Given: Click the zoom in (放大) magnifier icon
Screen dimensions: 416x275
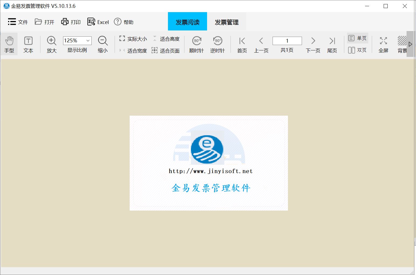Looking at the screenshot, I should (51, 41).
